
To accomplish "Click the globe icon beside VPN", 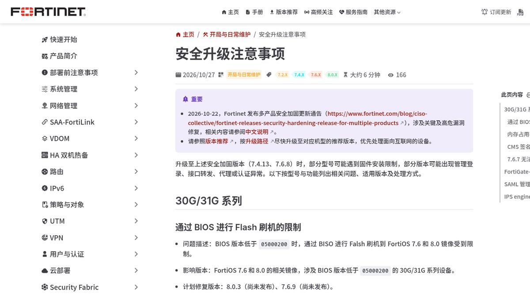I will point(45,238).
